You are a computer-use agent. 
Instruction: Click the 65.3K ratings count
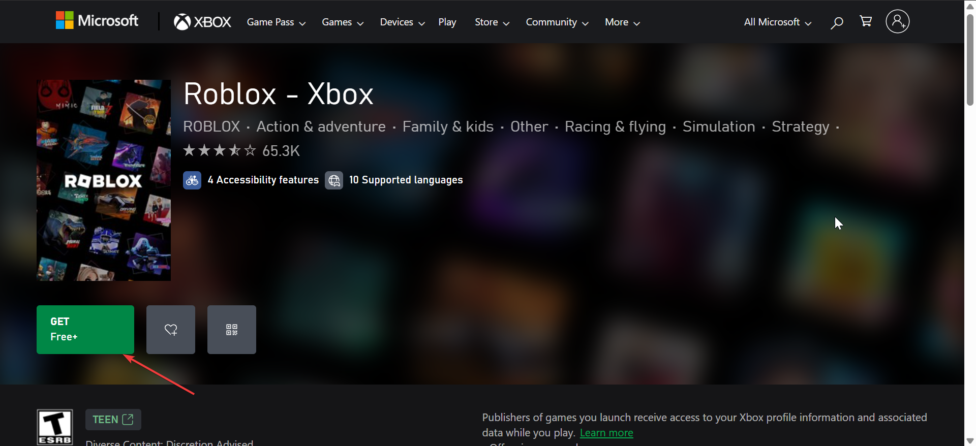click(x=281, y=151)
